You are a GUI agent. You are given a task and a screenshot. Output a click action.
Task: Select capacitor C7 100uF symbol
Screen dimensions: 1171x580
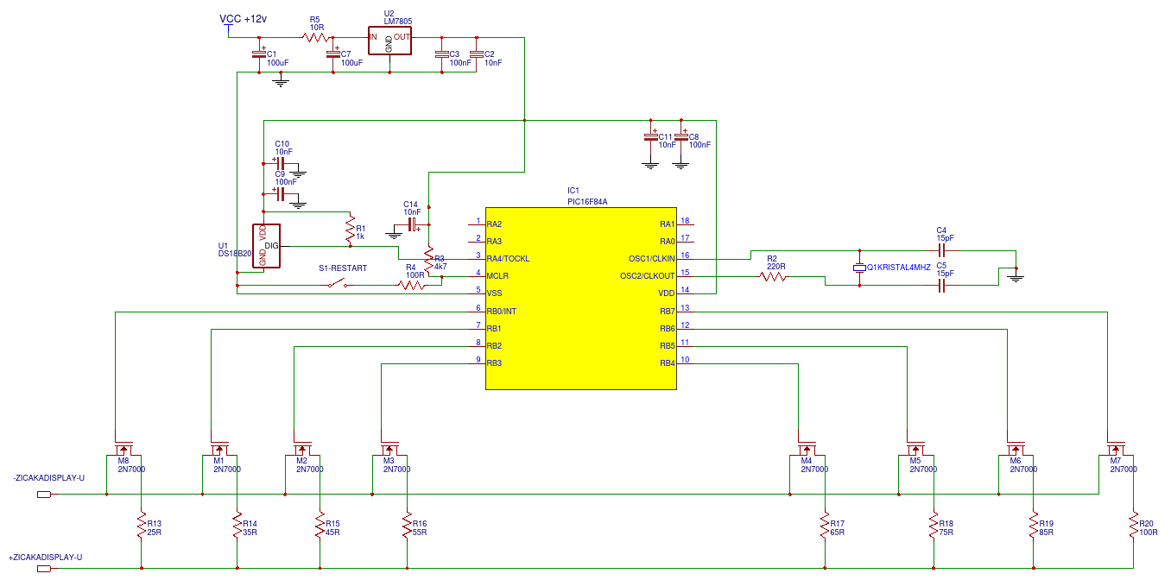[x=333, y=54]
